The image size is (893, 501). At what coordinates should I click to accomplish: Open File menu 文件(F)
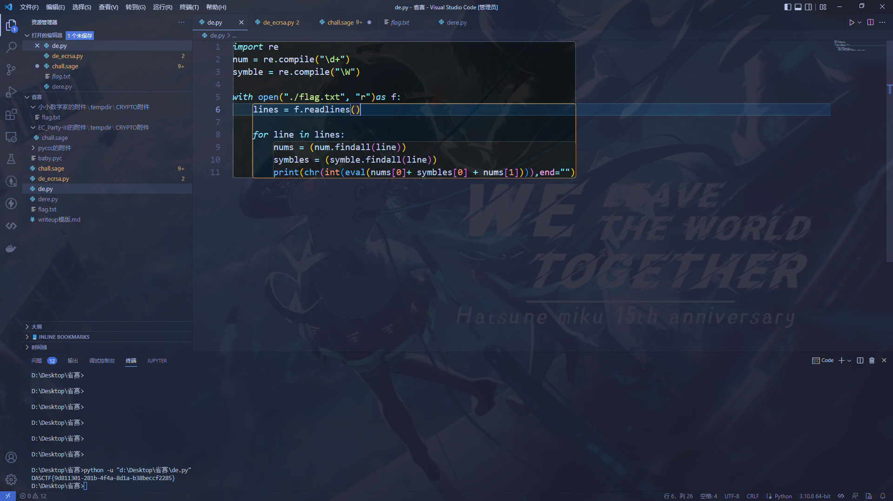pyautogui.click(x=29, y=7)
